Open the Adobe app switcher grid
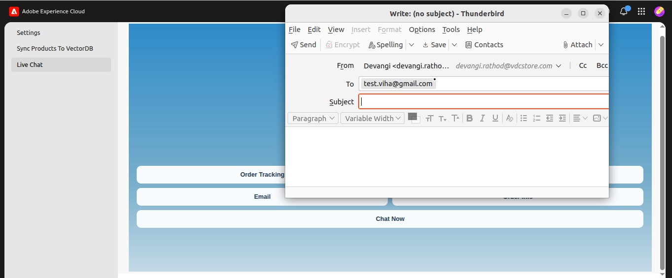The height and width of the screenshot is (278, 672). 641,11
